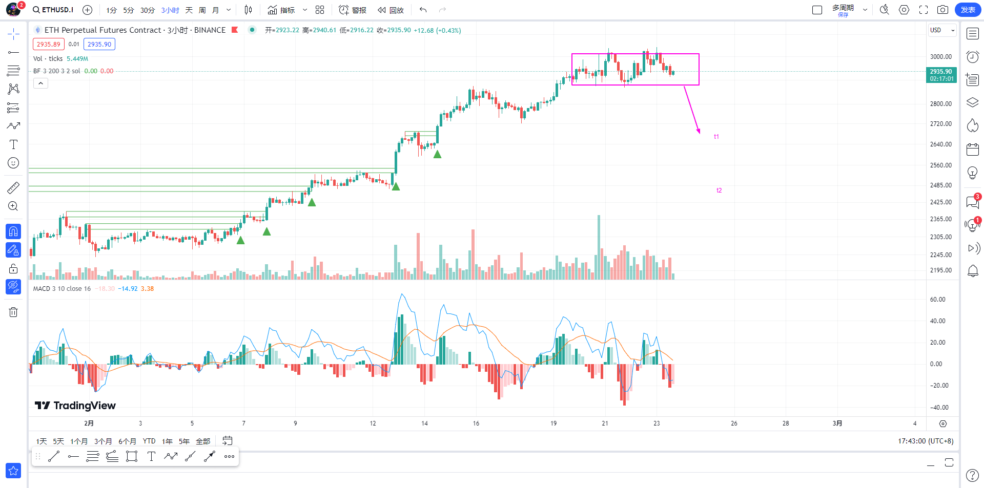Toggle magnet mode for drawings

coord(13,231)
